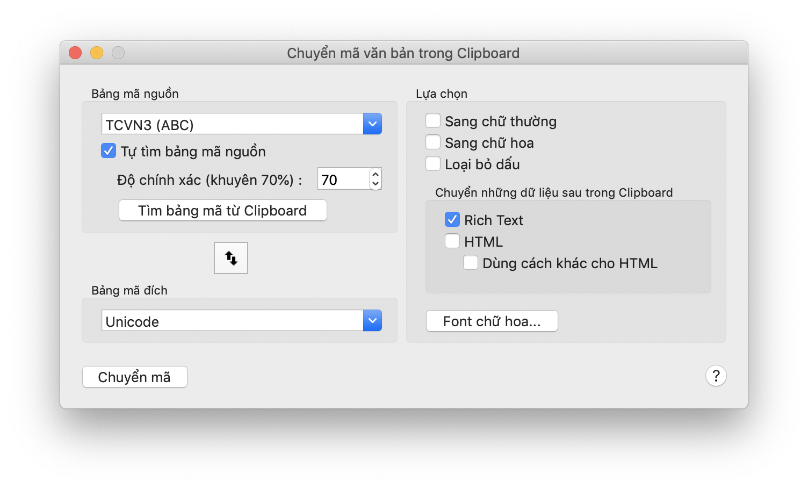This screenshot has width=808, height=488.
Task: Enable the 'Sang chữ thường' checkbox
Action: tap(433, 120)
